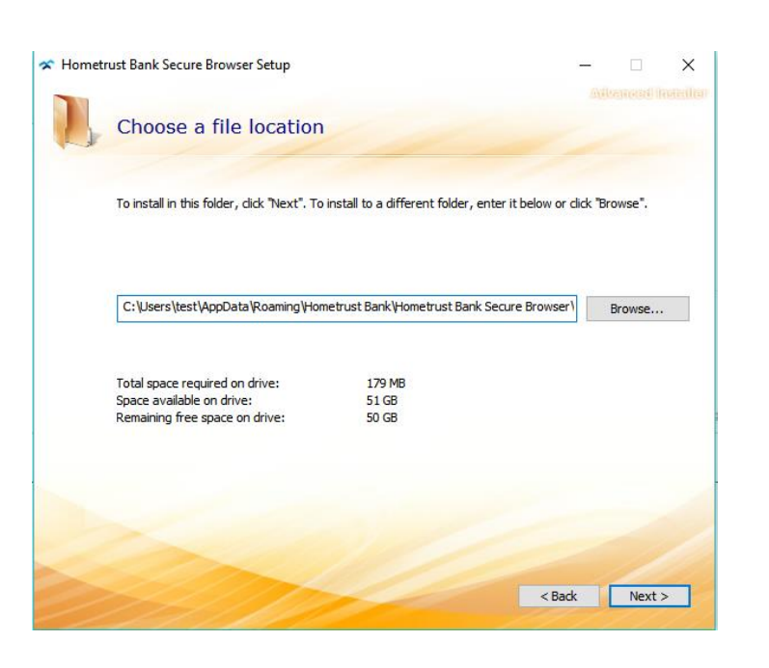Click the '179 MB' required space value

point(386,384)
